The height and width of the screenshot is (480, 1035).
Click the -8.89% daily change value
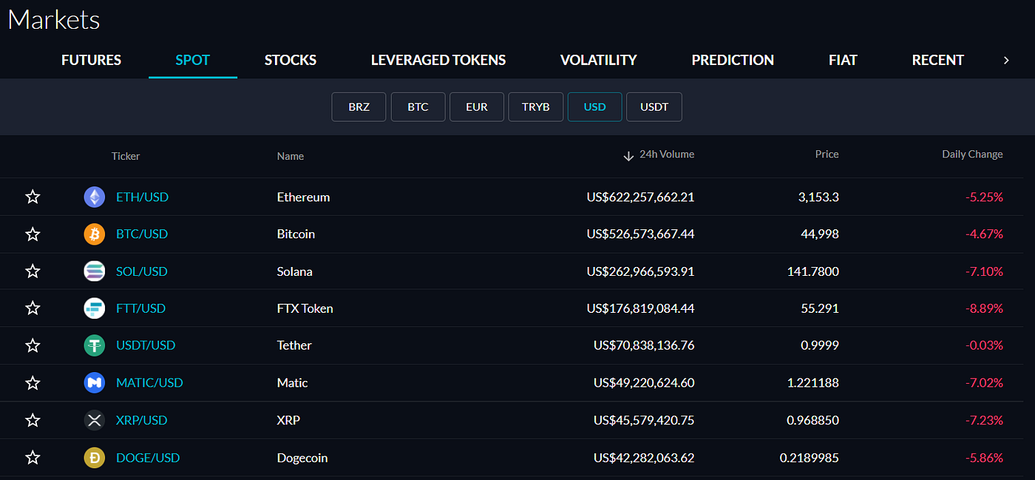[984, 308]
